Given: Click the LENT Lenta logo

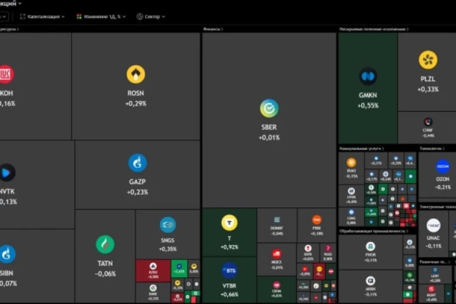Looking at the screenshot, I should [x=435, y=270].
